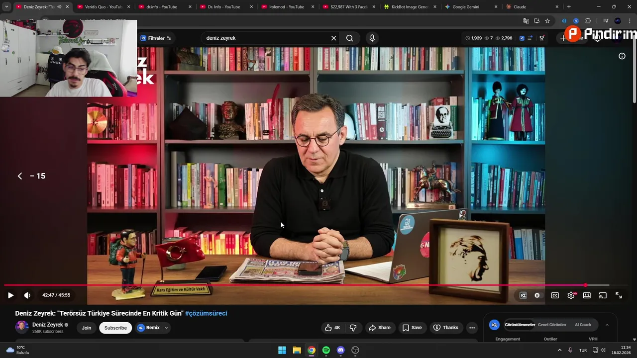
Task: Switch to Veridis Quo YouTube tab
Action: coord(103,7)
